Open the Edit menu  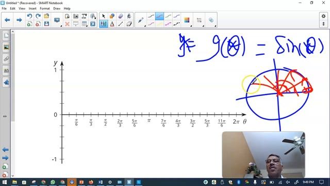click(12, 8)
